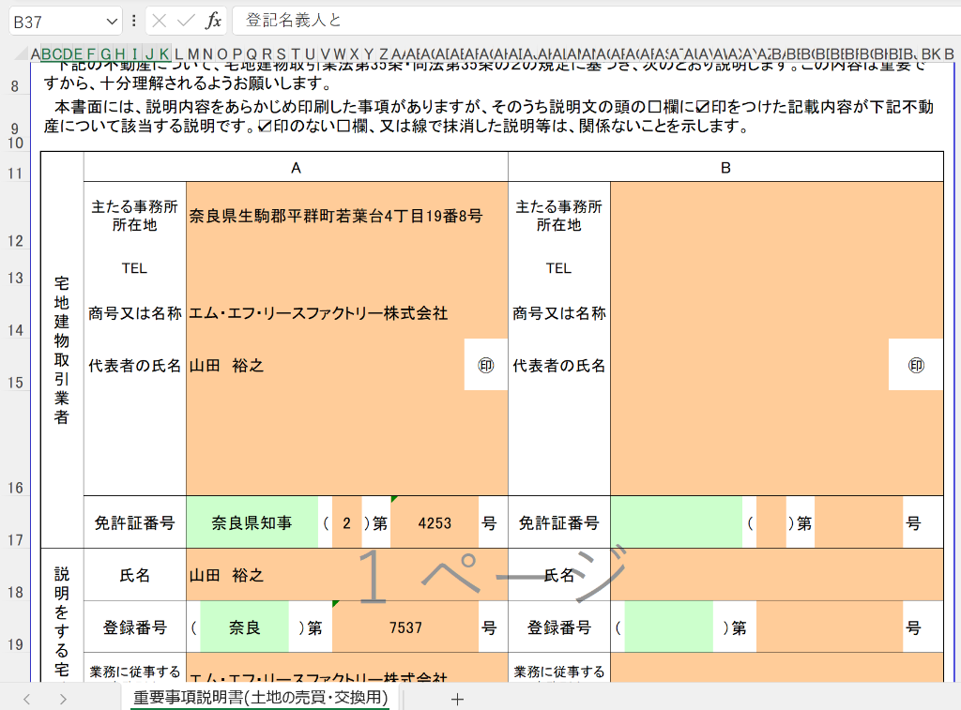Click the Insert Function fx icon
This screenshot has width=961, height=710.
click(x=213, y=21)
